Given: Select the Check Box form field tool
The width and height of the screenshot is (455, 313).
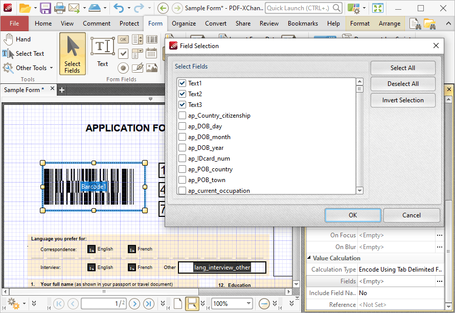Looking at the screenshot, I should (x=123, y=53).
